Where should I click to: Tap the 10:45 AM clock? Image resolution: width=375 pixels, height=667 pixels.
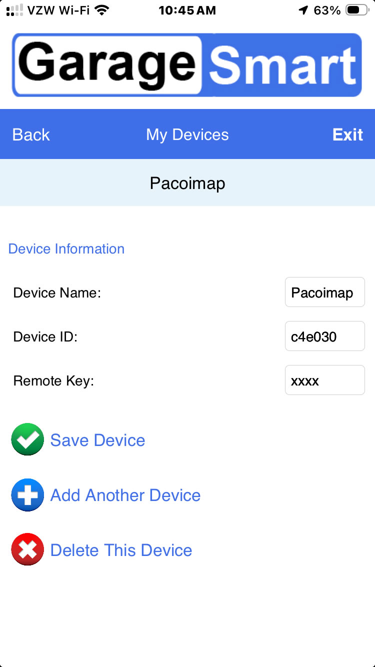[187, 10]
